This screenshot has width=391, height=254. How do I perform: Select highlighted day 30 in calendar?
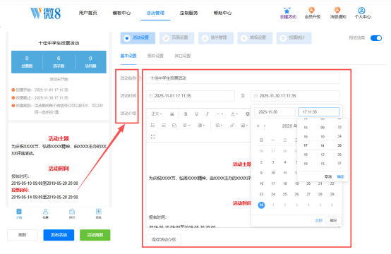pos(261,205)
